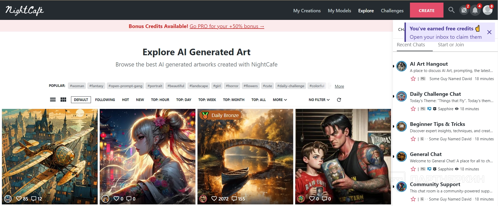The height and width of the screenshot is (206, 498).
Task: Open the user profile avatar
Action: [x=488, y=10]
